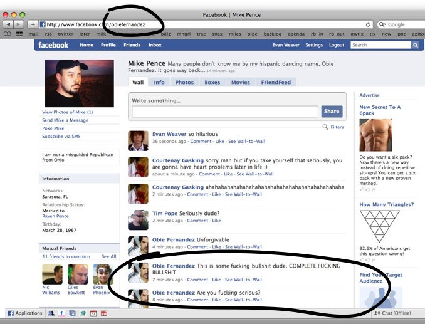Click the Filters magnifier icon on wall
The image size is (425, 324).
(x=325, y=127)
